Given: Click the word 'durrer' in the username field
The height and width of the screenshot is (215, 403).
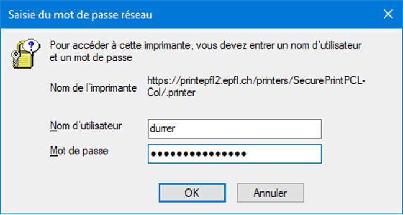Looking at the screenshot, I should (162, 129).
